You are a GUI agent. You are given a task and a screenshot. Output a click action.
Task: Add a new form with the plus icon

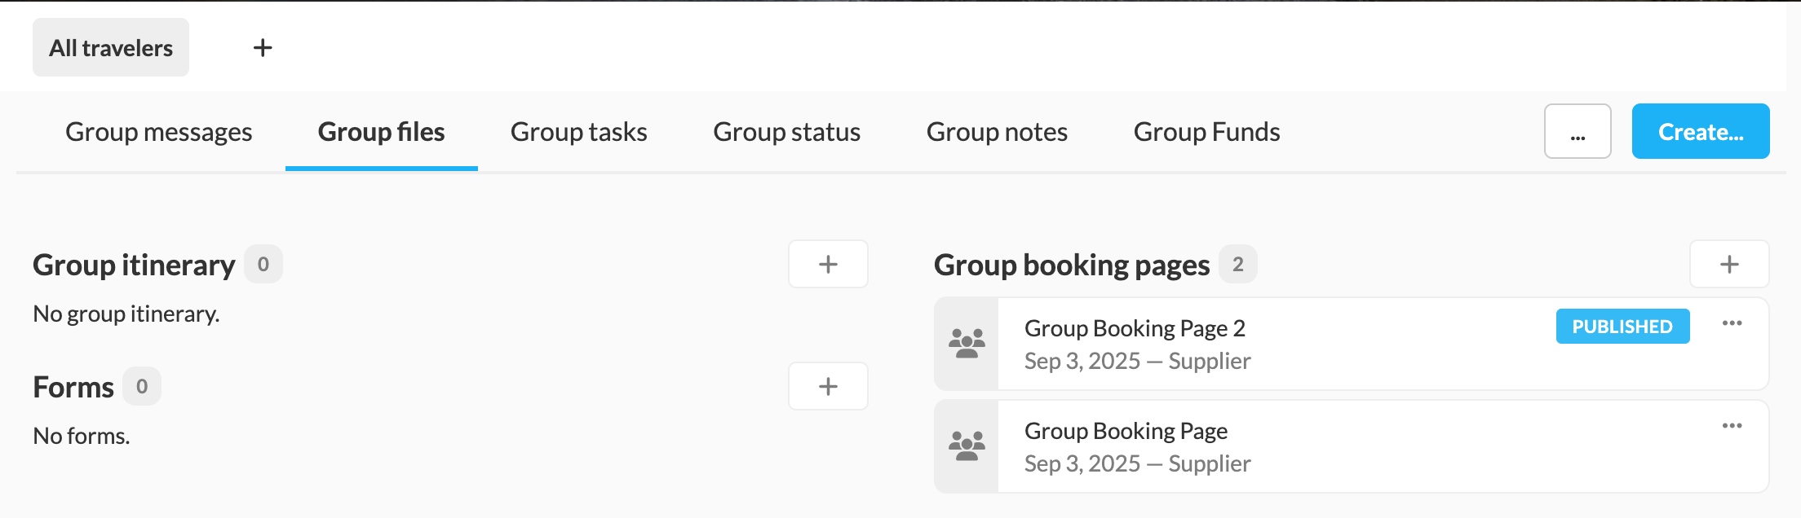(828, 386)
